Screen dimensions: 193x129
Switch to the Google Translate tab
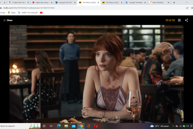[135, 3]
